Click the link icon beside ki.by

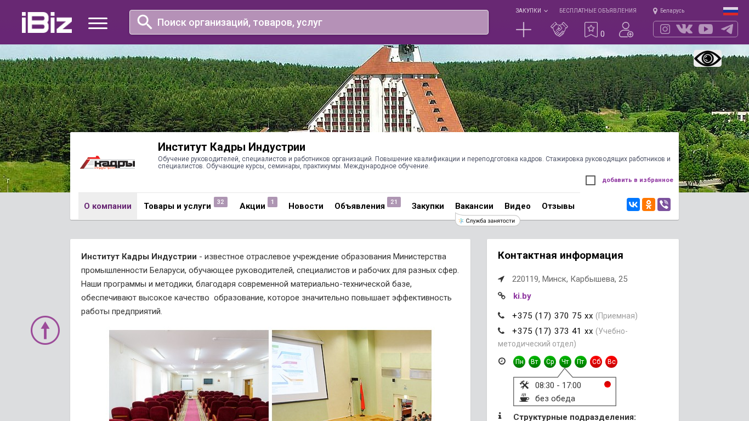[501, 296]
